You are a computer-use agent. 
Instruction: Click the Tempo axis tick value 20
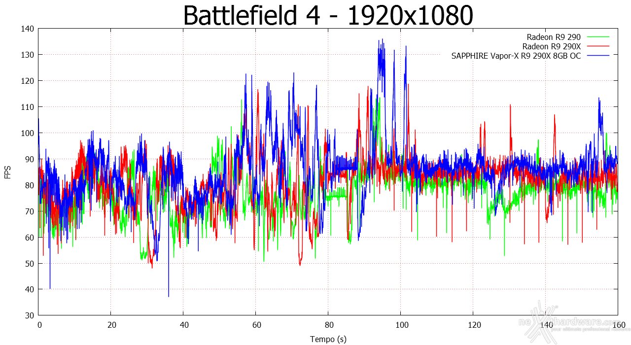111,325
